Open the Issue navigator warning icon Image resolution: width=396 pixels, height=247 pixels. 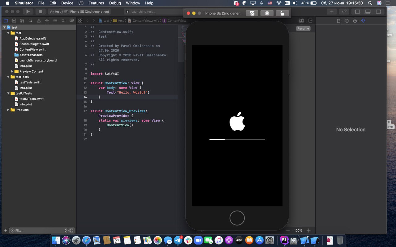(39, 21)
